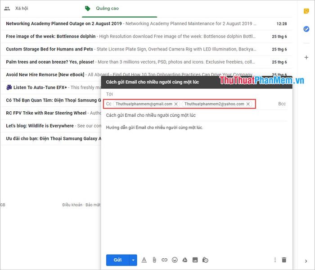Toggle confidential mode lock-clock icon
Viewport: 315px width, 270px height.
[x=205, y=260]
